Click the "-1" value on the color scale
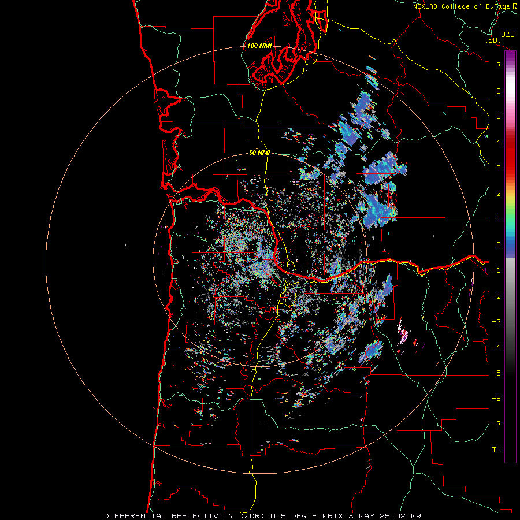 [x=496, y=270]
